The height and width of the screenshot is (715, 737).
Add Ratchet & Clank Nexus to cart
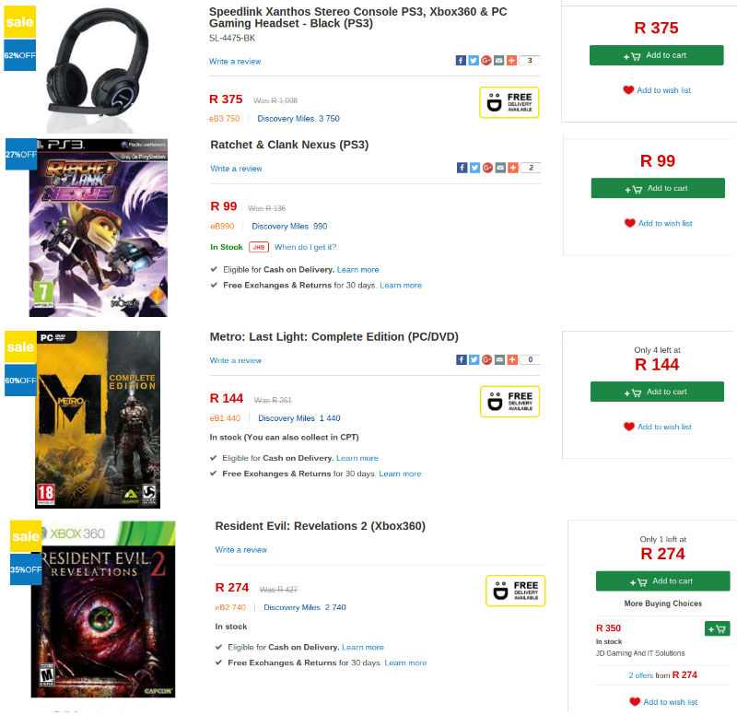click(x=658, y=189)
